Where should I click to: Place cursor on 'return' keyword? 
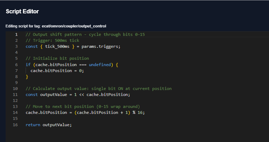tap(33, 124)
